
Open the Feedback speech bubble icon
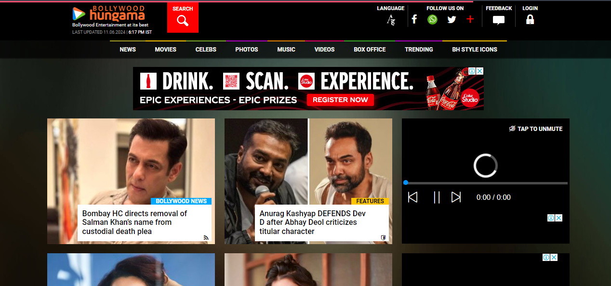(499, 20)
